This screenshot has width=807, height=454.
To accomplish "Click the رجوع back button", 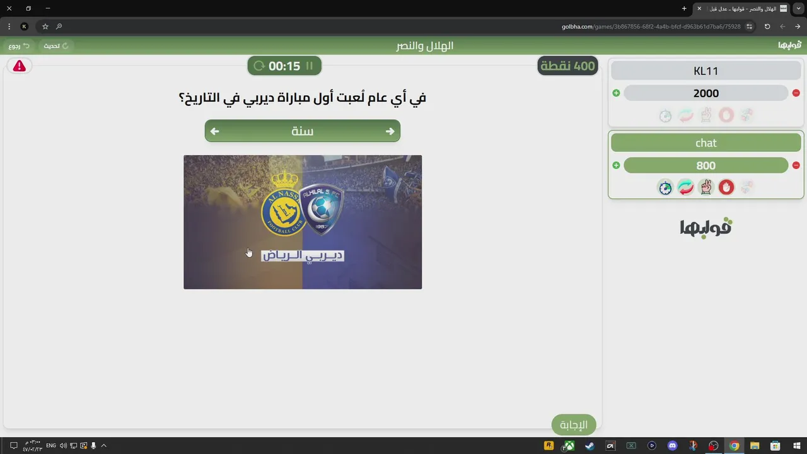I will 19,46.
